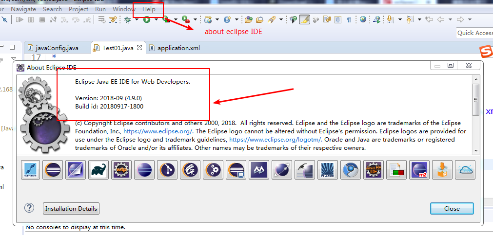493x235 pixels.
Task: Open the Project menu
Action: pyautogui.click(x=79, y=9)
